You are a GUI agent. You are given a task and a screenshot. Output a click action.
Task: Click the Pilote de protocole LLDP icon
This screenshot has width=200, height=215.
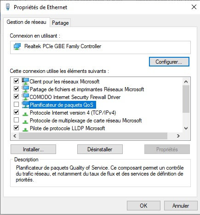tap(25, 129)
